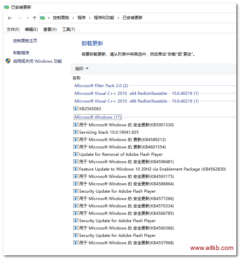Image resolution: width=240 pixels, height=259 pixels.
Task: Click icon of KB4601554 entry
Action: [x=76, y=147]
